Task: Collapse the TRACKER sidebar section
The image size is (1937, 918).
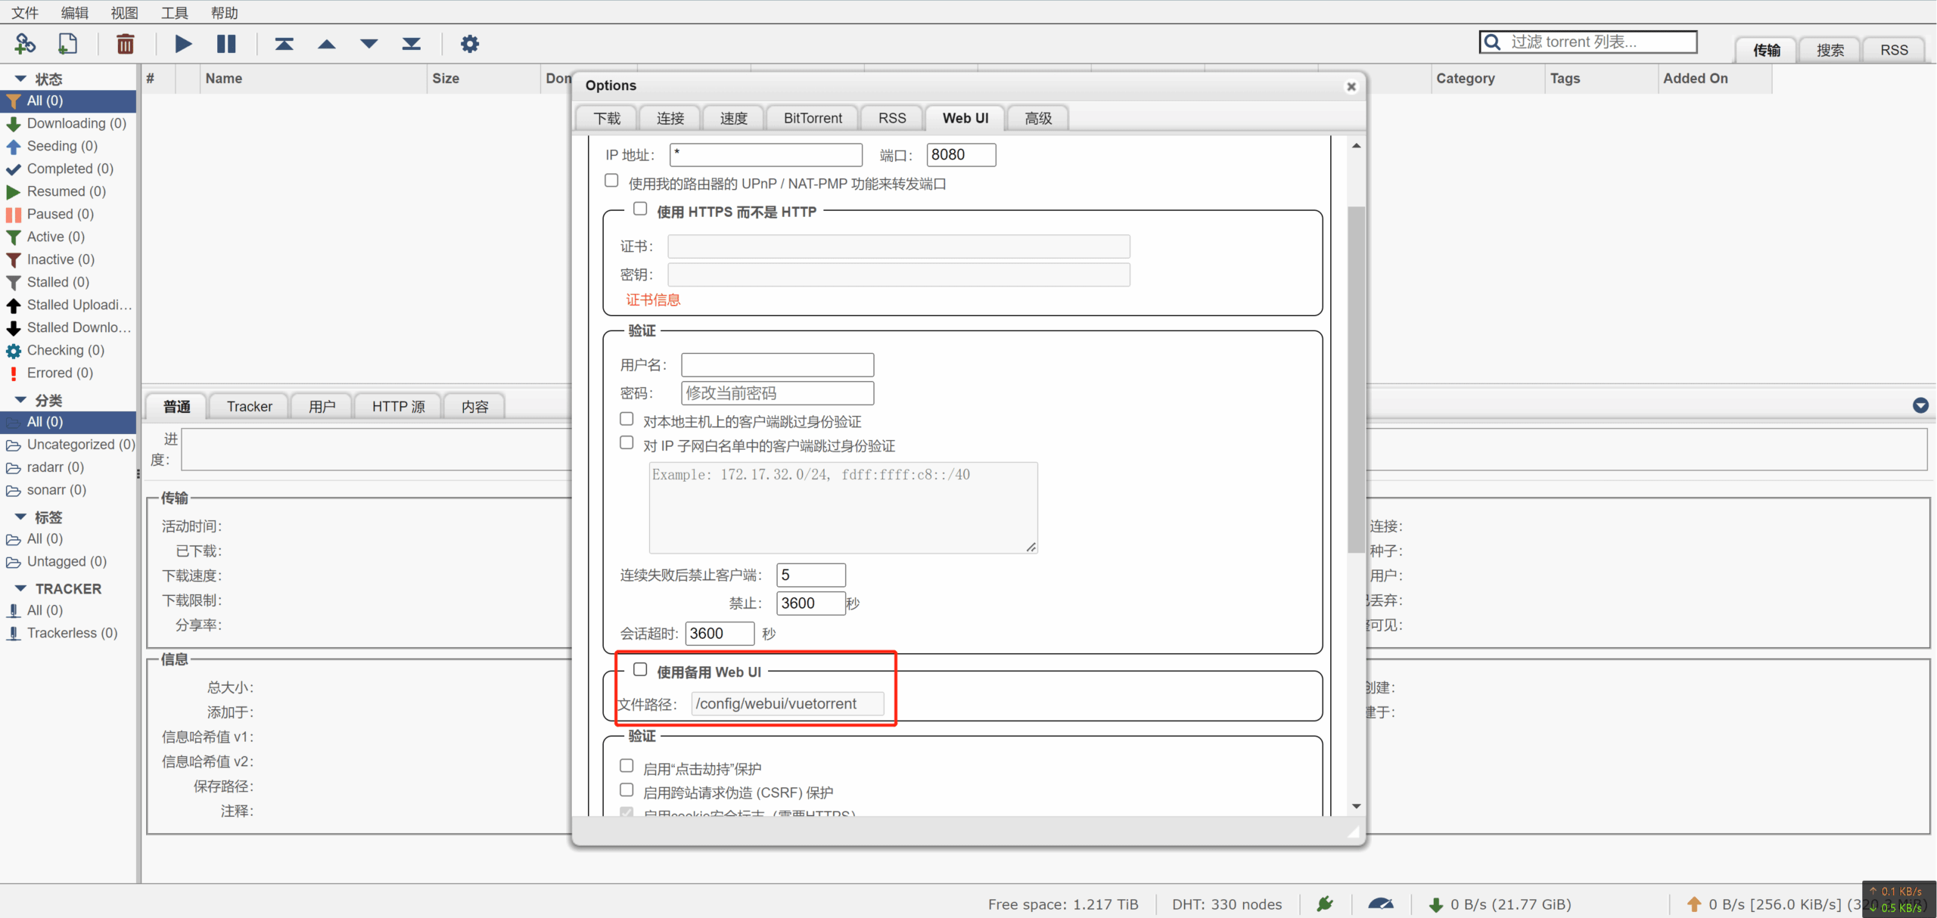Action: pyautogui.click(x=20, y=588)
